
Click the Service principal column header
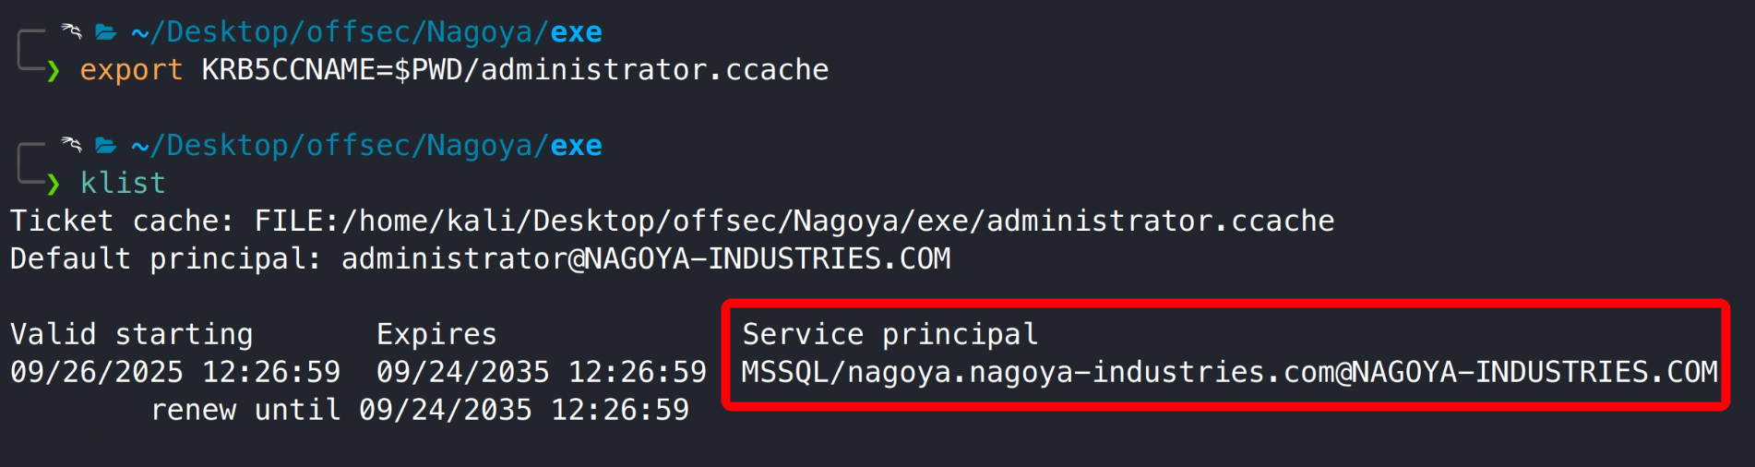coord(889,334)
